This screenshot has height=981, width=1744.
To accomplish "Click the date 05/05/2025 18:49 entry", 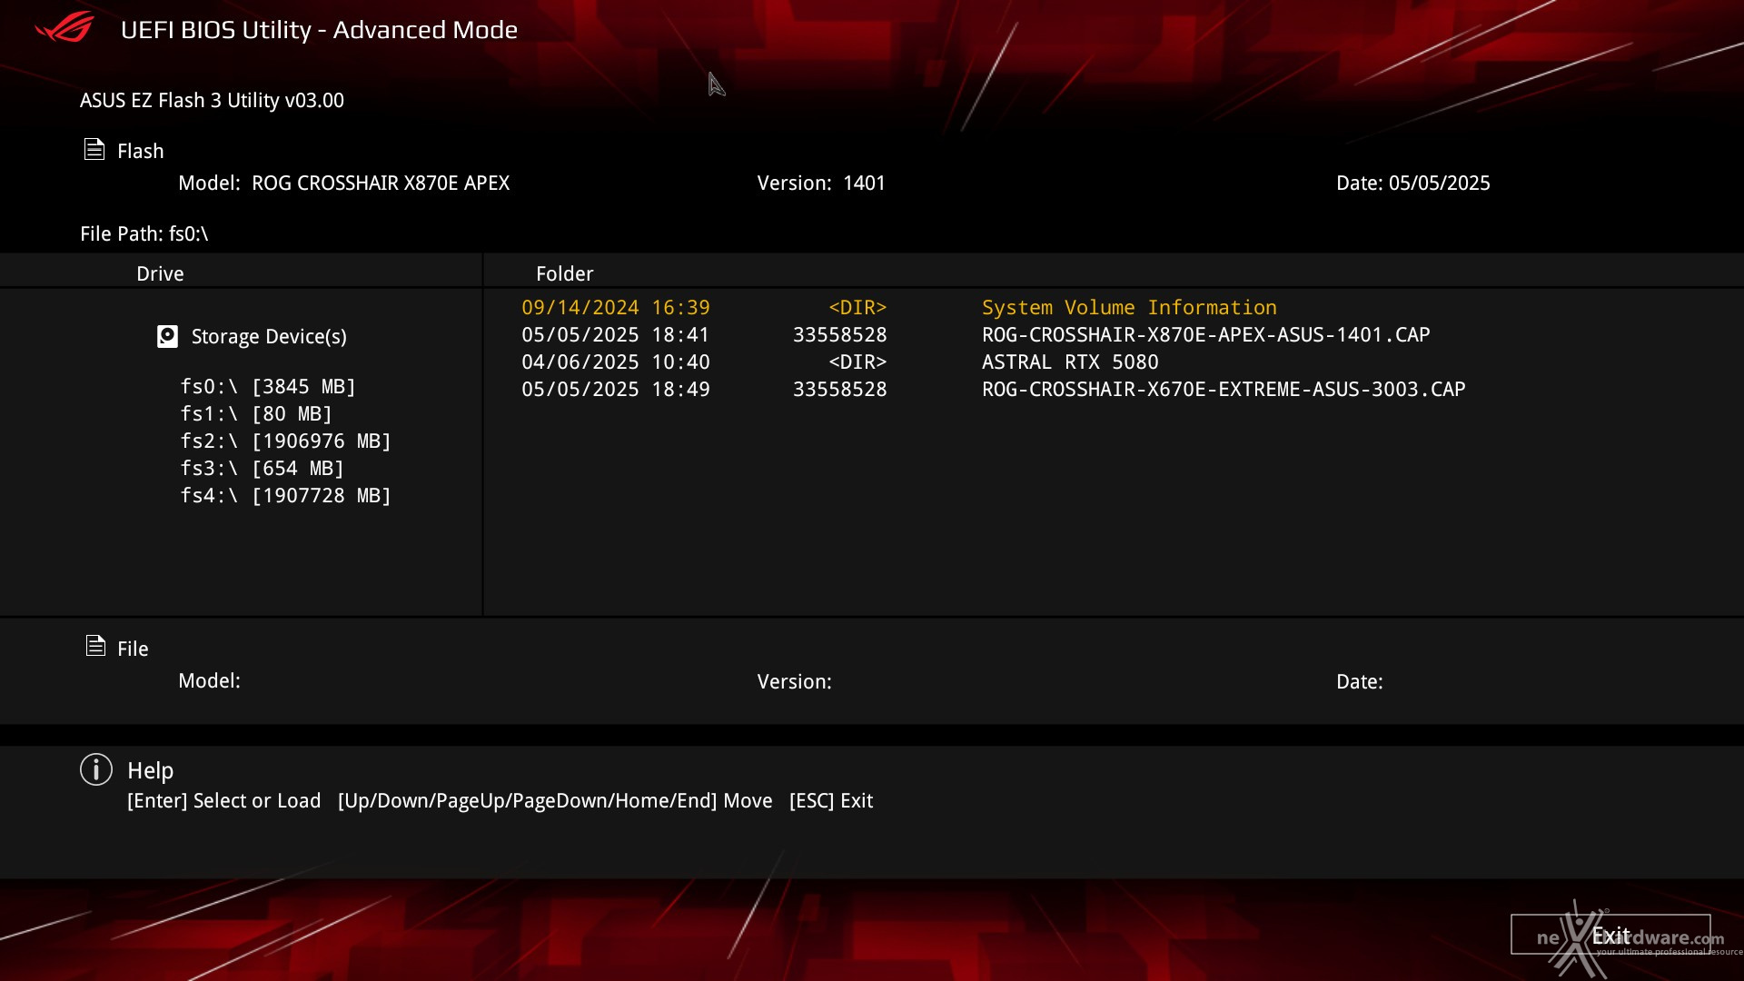I will [x=616, y=390].
